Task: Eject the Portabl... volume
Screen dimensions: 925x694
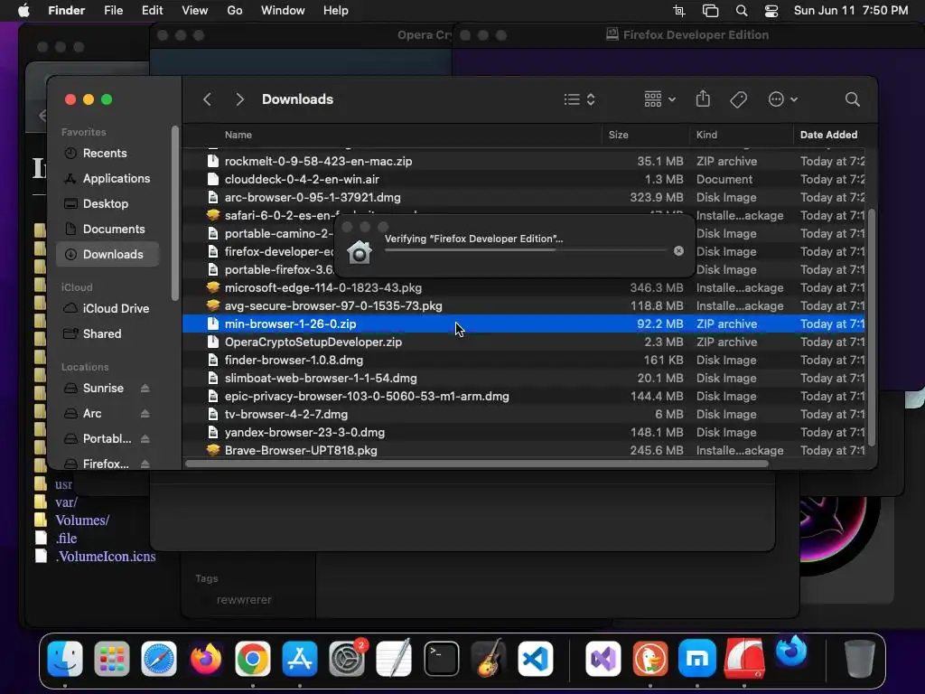Action: coord(145,439)
